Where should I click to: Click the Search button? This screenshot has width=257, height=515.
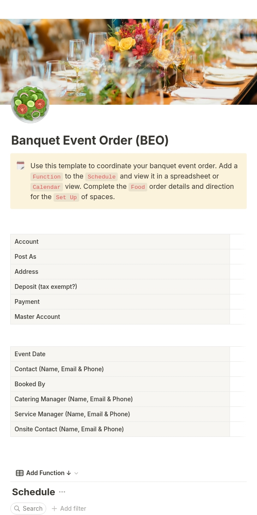pyautogui.click(x=28, y=509)
